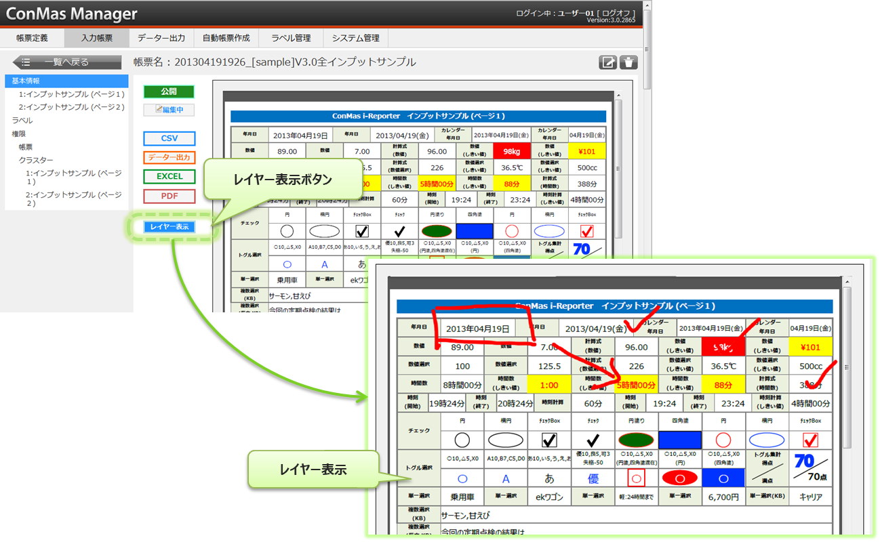Image resolution: width=880 pixels, height=542 pixels.
Task: Click the 編集中 pencil status button
Action: point(169,110)
